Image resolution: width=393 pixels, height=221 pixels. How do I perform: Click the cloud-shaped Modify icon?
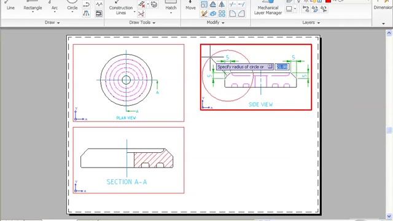(x=213, y=4)
